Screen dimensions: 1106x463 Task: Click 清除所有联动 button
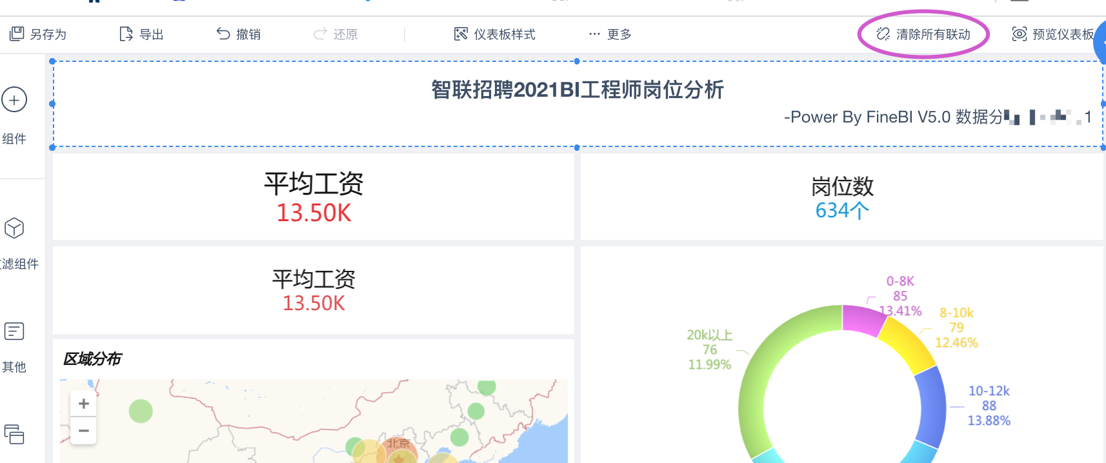coord(923,34)
